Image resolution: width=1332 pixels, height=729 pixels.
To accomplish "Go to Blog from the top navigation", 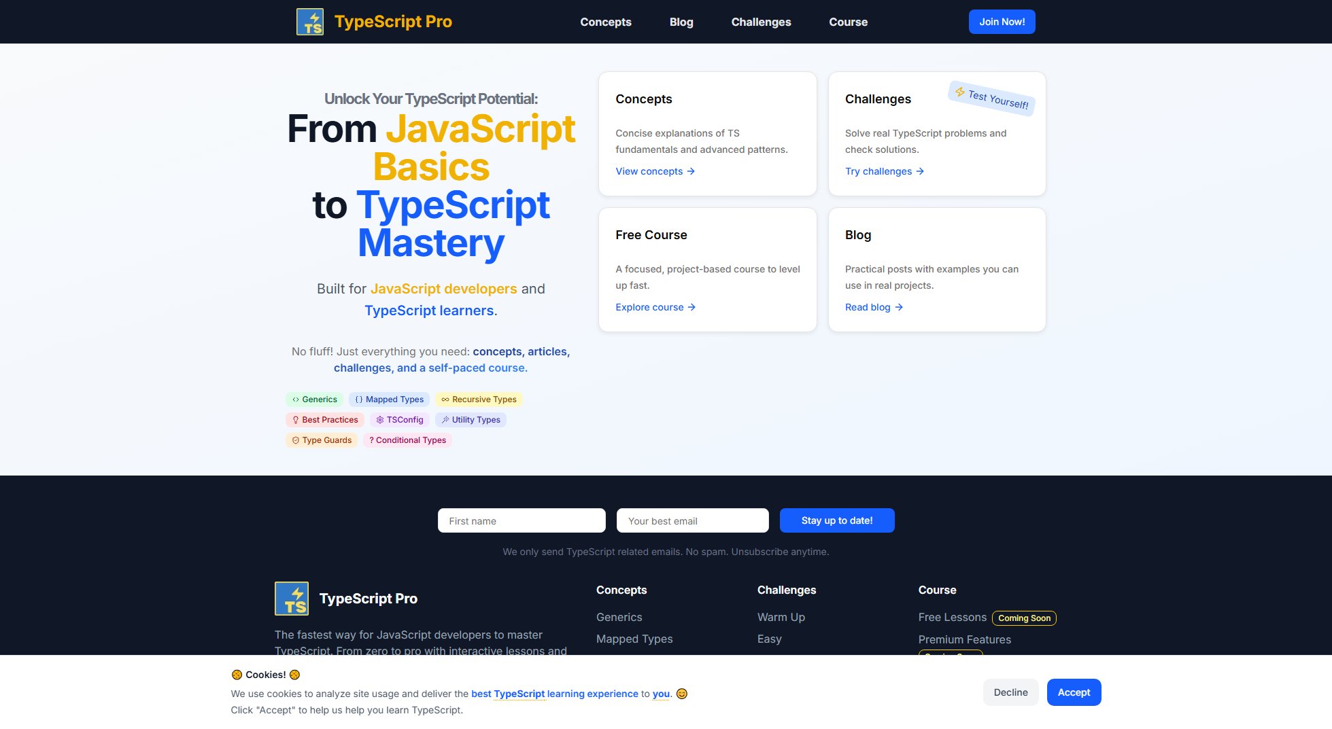I will [681, 22].
